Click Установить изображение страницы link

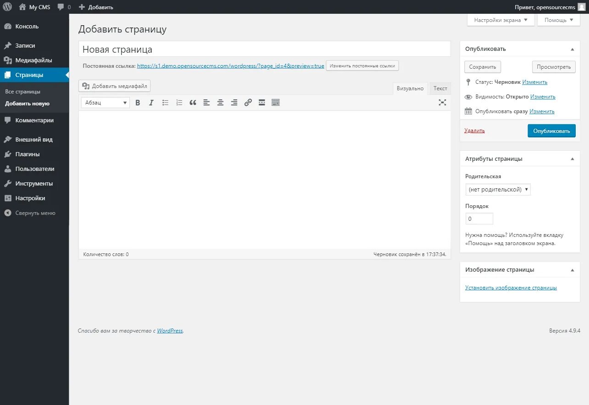tap(511, 288)
